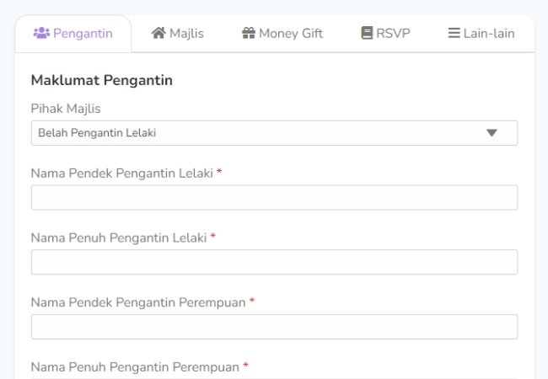
Task: Focus the Nama Penuh Pengantin Lelaki input
Action: pos(274,262)
